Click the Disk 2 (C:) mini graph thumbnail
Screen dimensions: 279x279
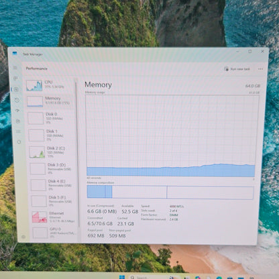click(37, 152)
